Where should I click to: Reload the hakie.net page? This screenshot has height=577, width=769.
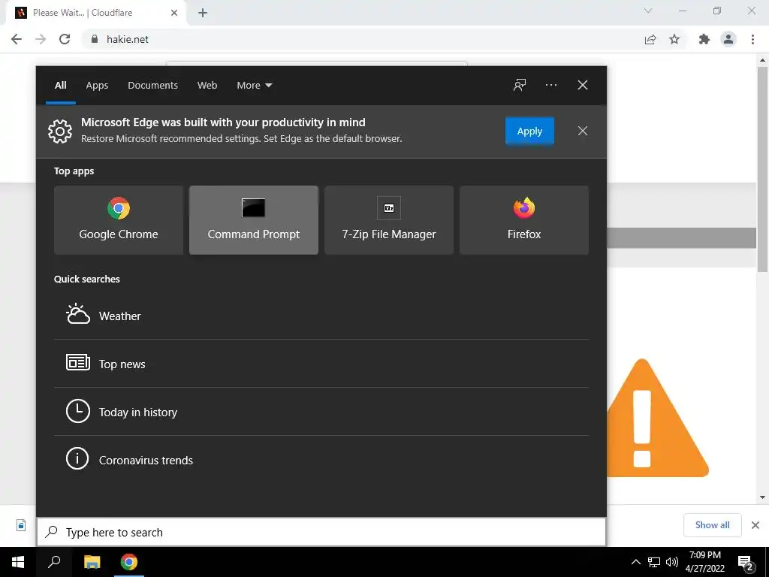[65, 39]
